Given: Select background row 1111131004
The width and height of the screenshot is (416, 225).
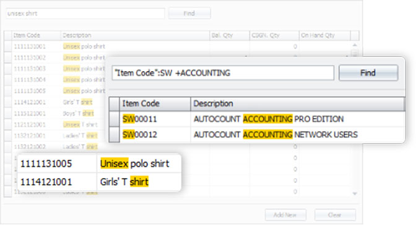Looking at the screenshot, I should (30, 80).
